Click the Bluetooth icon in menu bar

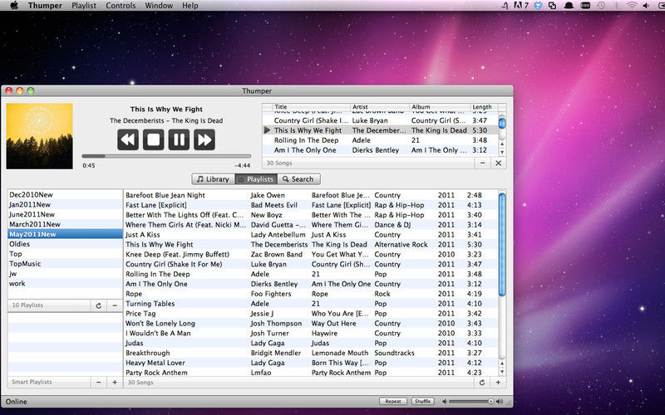617,6
